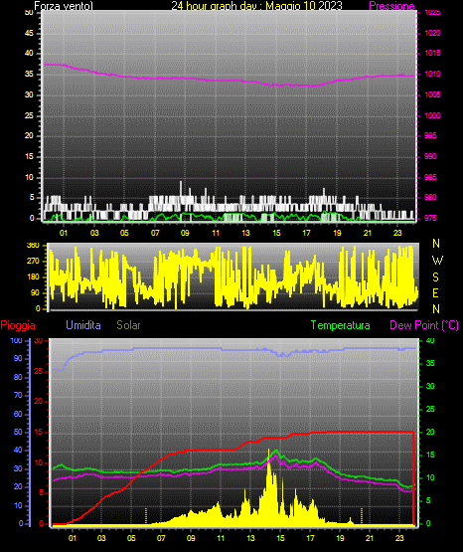Click pressure axis value 975
The image size is (463, 552).
click(430, 218)
